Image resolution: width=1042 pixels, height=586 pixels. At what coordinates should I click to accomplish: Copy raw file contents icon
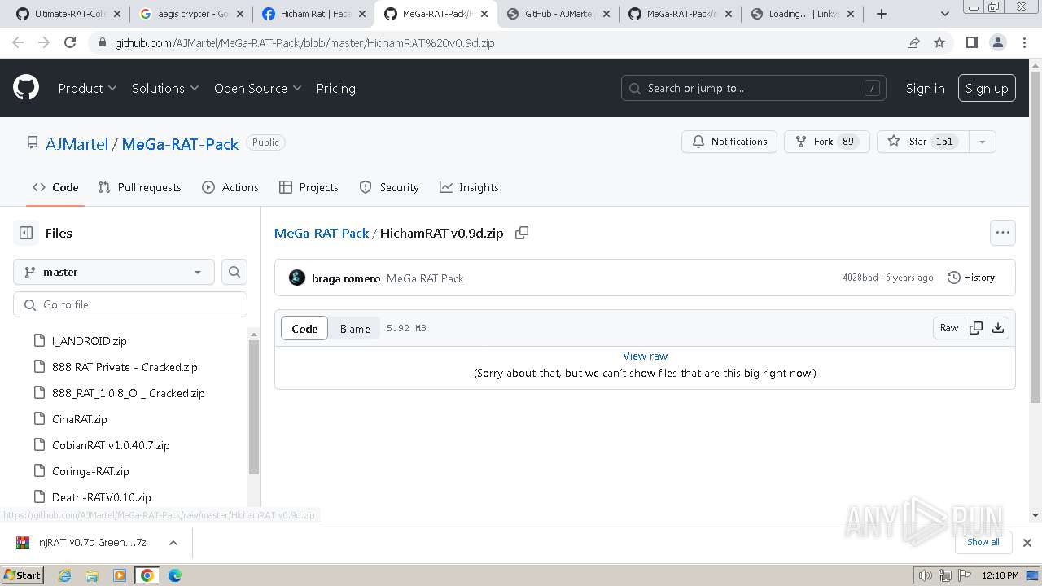pyautogui.click(x=976, y=328)
